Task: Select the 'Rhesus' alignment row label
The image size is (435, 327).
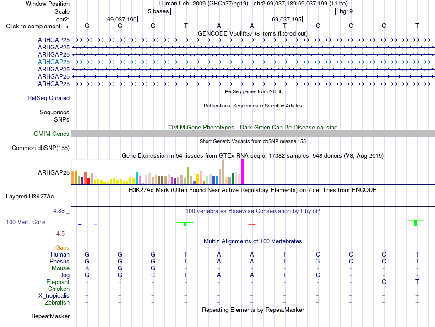Action: [x=60, y=261]
